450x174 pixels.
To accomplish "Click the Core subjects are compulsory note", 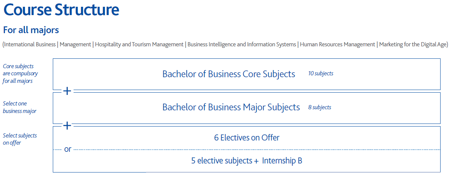I will tap(20, 73).
